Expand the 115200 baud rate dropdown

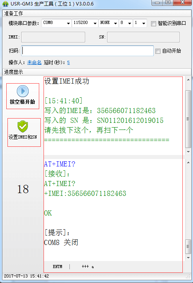[85, 23]
